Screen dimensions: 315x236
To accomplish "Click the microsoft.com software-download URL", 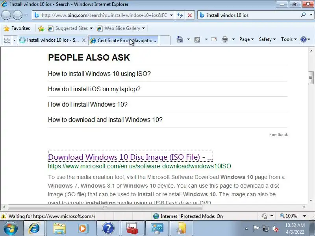I will pyautogui.click(x=139, y=166).
